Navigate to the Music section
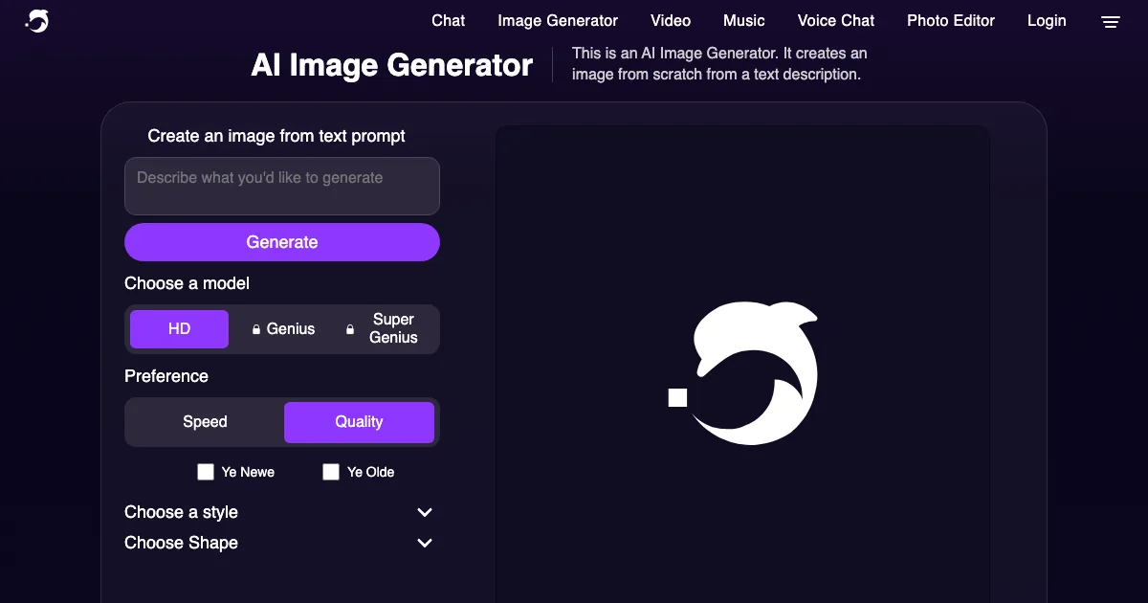Image resolution: width=1148 pixels, height=603 pixels. tap(743, 21)
